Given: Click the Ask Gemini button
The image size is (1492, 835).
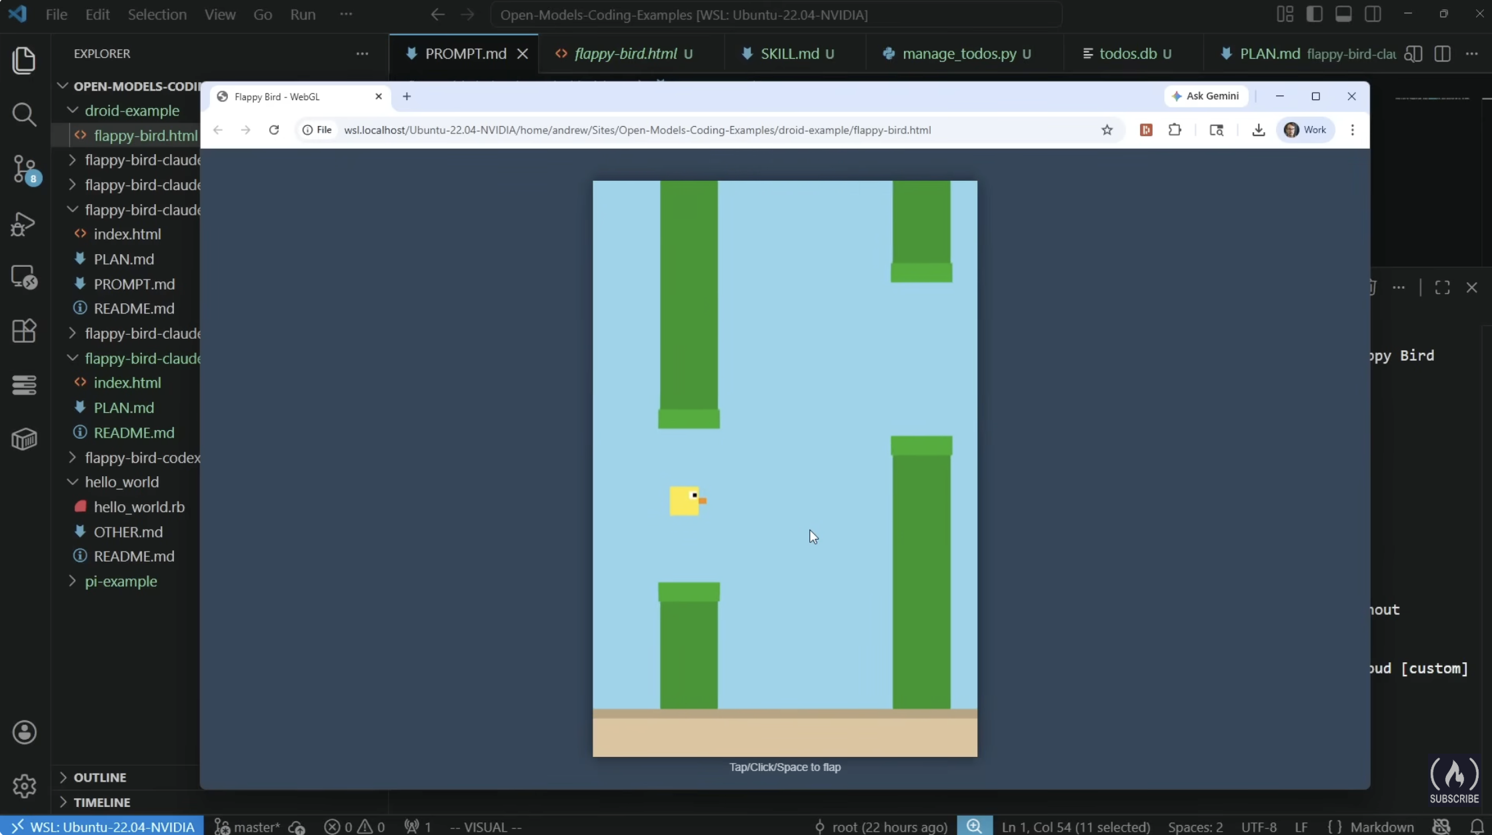Looking at the screenshot, I should pos(1206,96).
